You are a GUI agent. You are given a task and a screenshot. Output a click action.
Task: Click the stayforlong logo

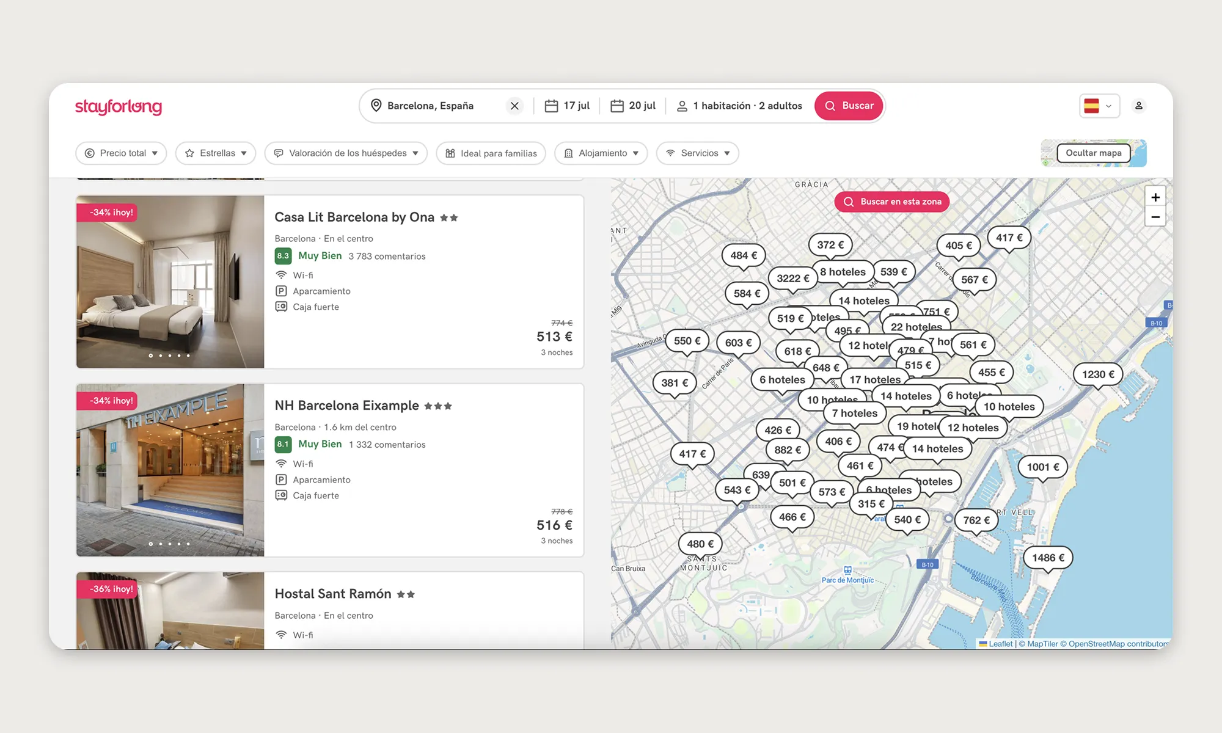tap(119, 107)
